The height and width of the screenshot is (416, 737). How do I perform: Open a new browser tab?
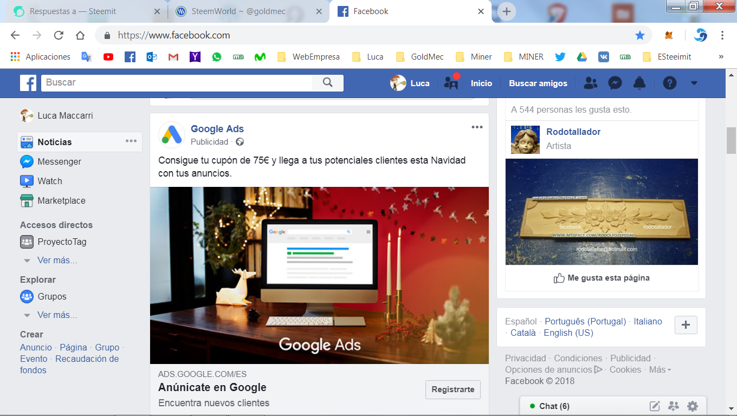point(507,11)
